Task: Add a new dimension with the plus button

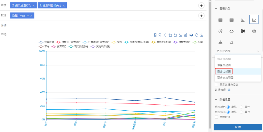Action: point(201,5)
